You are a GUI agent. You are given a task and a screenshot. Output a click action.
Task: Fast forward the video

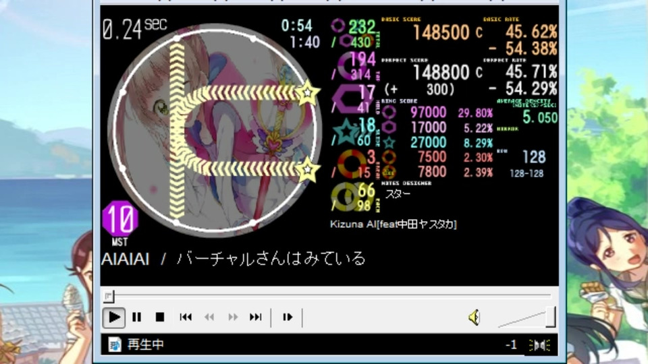[x=233, y=317]
